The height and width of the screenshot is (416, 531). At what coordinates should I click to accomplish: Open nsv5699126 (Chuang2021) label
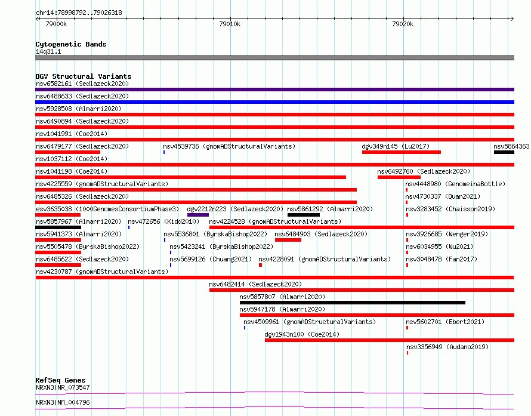pyautogui.click(x=211, y=259)
